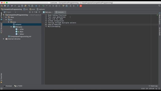
Task: Click the Redo arrow icon
Action: click(15, 6)
